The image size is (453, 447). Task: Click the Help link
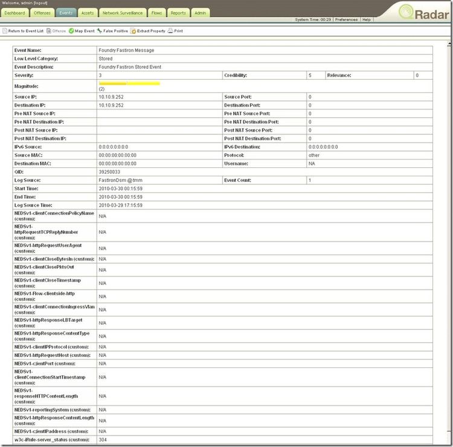[366, 19]
